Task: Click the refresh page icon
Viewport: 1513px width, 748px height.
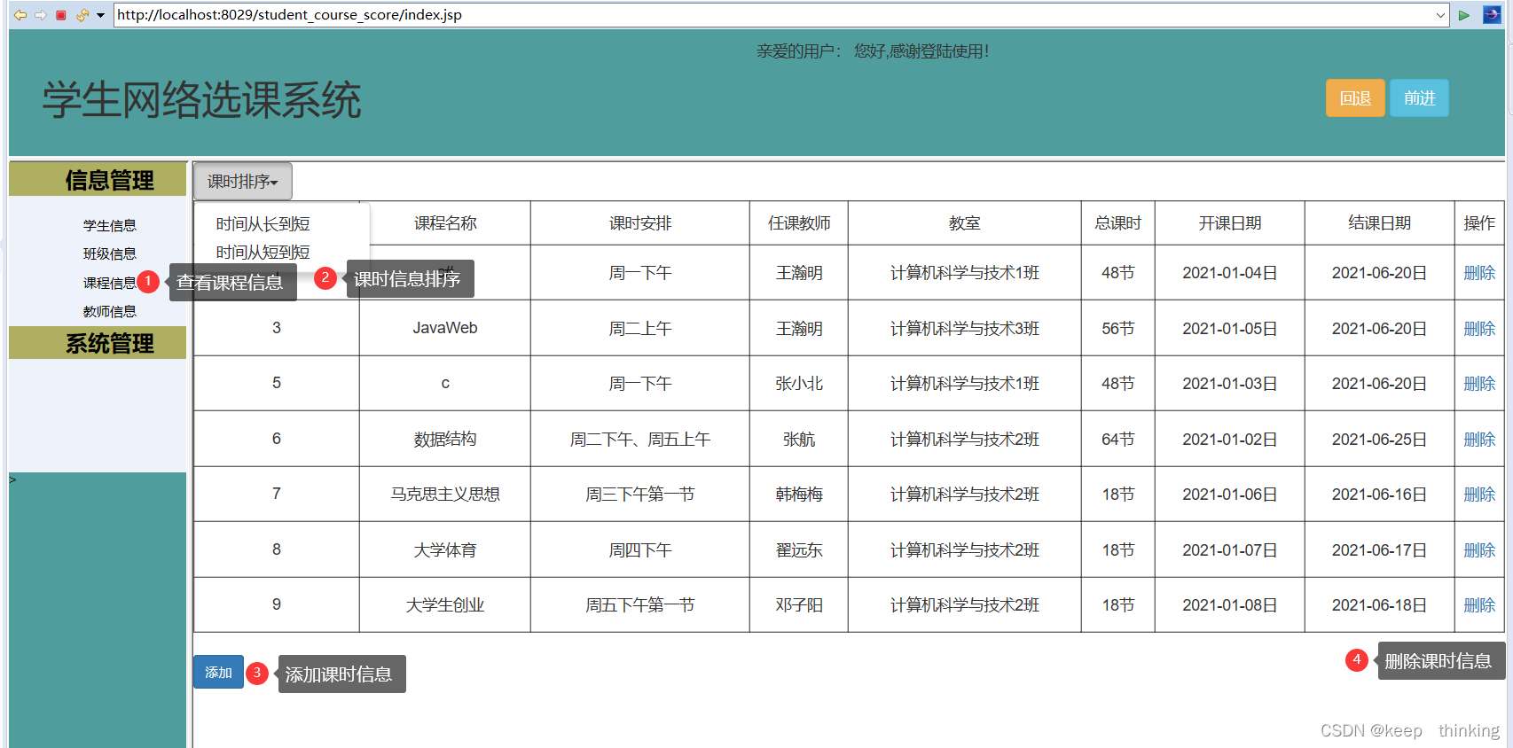Action: coord(82,15)
